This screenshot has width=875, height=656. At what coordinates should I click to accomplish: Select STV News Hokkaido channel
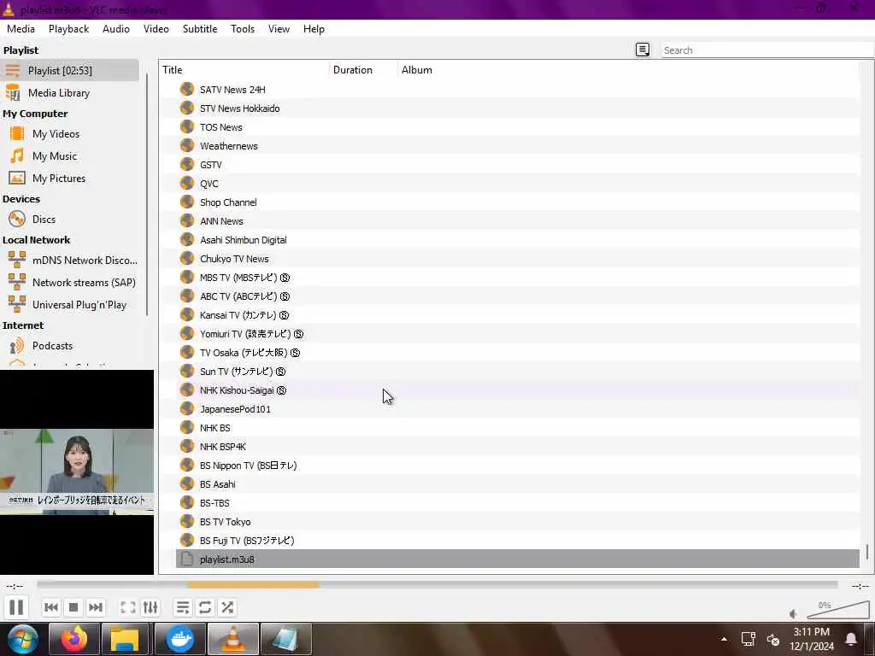click(517, 108)
